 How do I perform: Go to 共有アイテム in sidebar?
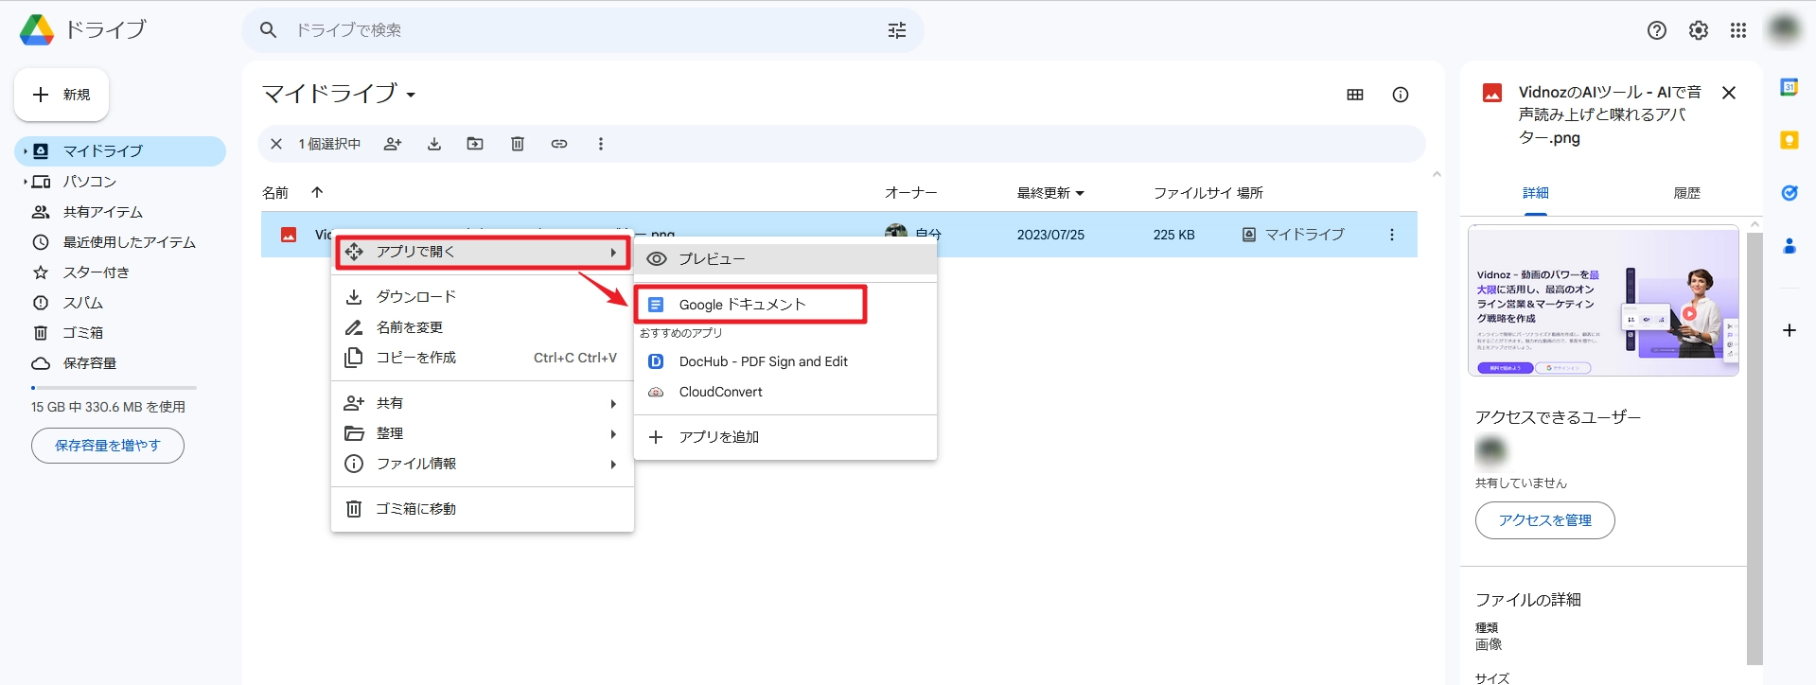tap(120, 212)
